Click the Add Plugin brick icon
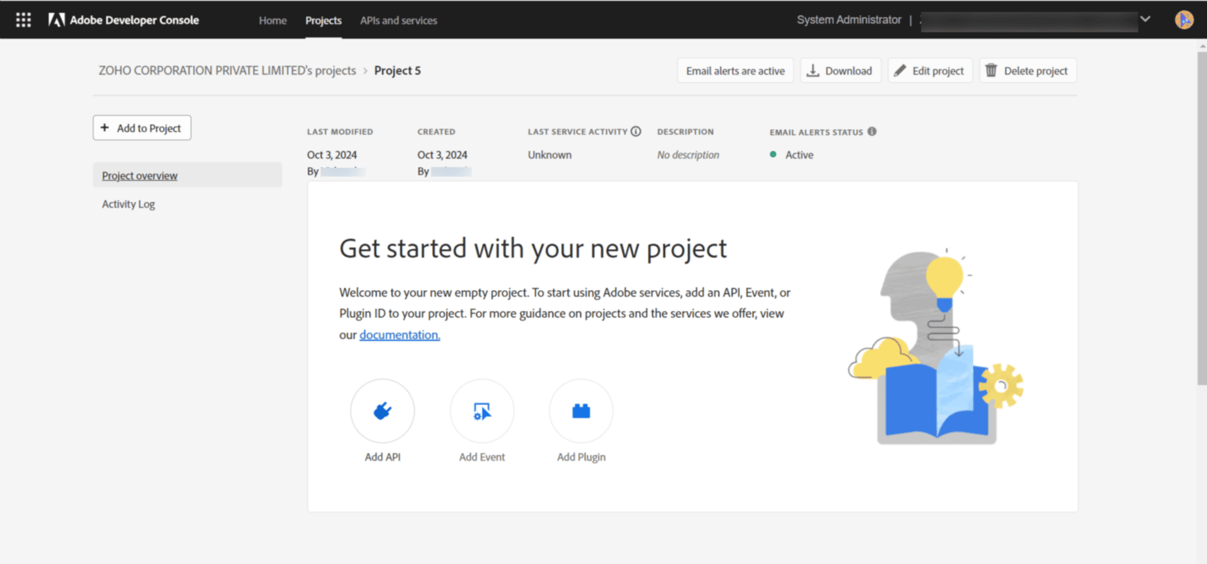 pyautogui.click(x=581, y=411)
